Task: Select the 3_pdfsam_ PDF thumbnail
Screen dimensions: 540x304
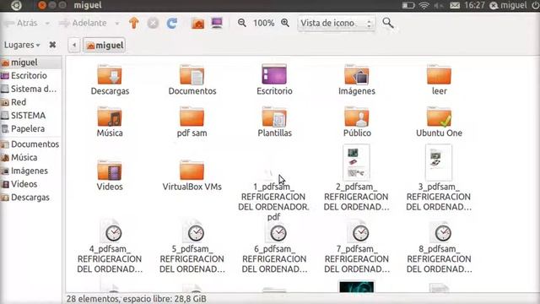Action: click(x=439, y=162)
